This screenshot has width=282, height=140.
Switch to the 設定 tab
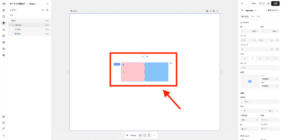pyautogui.click(x=258, y=17)
